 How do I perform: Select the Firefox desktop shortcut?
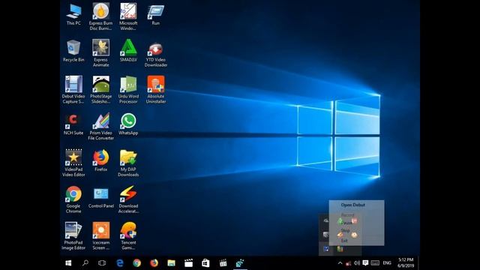click(100, 160)
